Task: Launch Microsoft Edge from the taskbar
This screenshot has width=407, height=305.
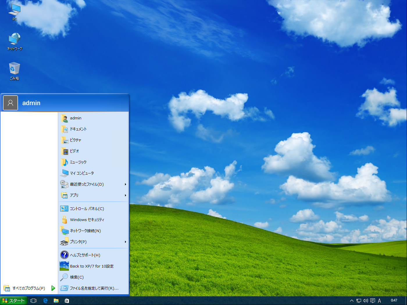Action: [x=45, y=301]
